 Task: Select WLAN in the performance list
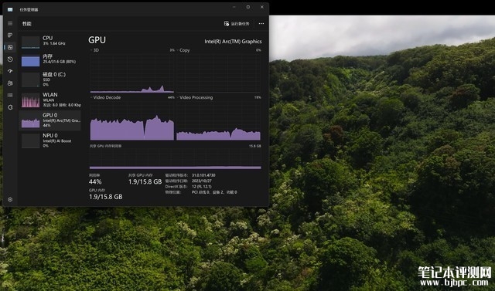coord(49,100)
